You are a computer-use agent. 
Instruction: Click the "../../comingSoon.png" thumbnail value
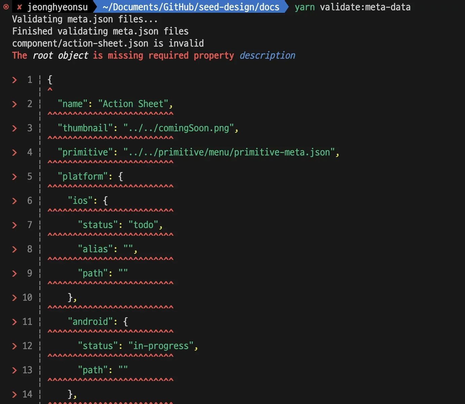click(179, 128)
